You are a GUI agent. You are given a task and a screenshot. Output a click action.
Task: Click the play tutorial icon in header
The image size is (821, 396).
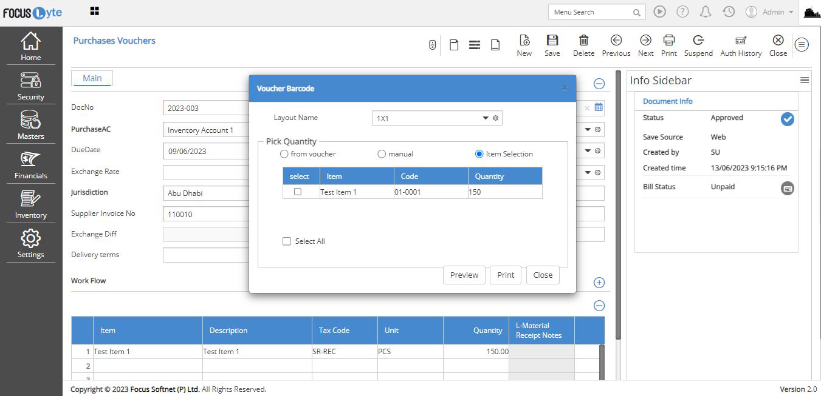click(x=659, y=12)
